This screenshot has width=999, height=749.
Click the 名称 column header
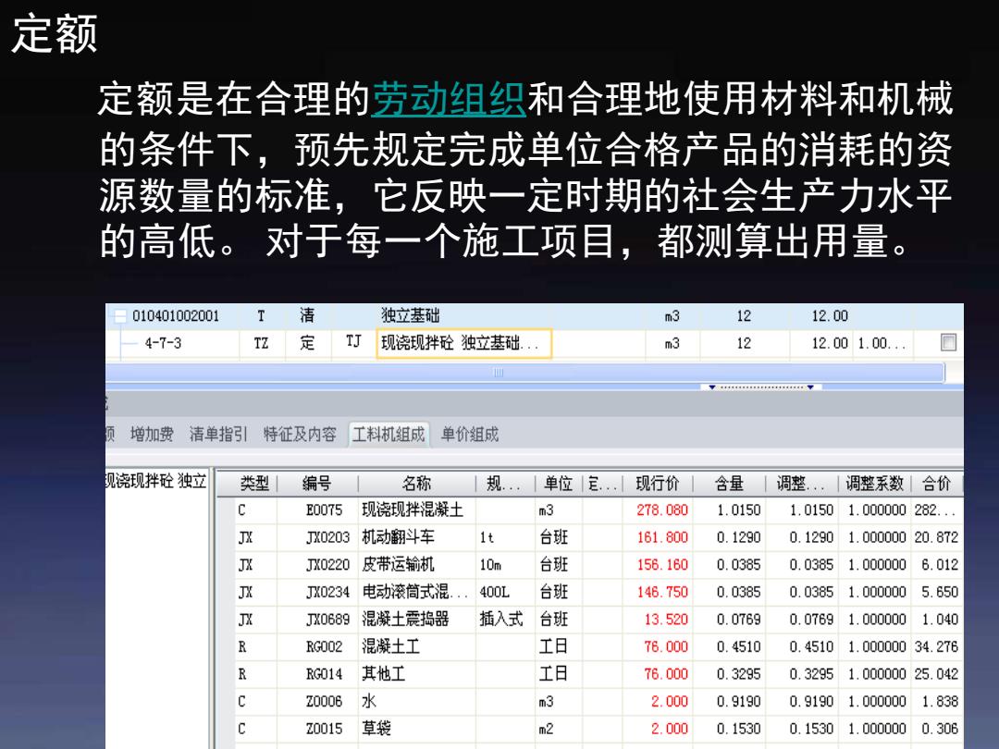(416, 484)
